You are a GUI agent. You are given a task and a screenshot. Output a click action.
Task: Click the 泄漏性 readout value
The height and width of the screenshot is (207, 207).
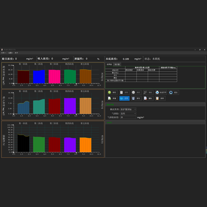[x=87, y=59]
